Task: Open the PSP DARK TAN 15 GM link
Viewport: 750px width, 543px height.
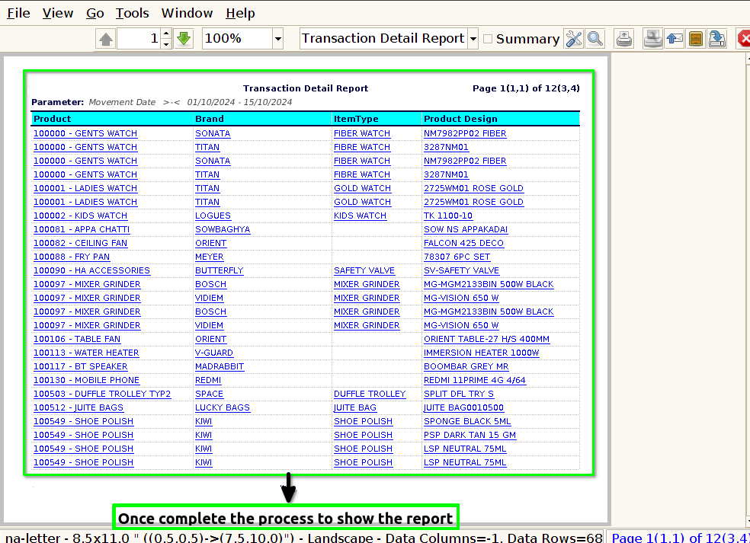Action: coord(470,435)
